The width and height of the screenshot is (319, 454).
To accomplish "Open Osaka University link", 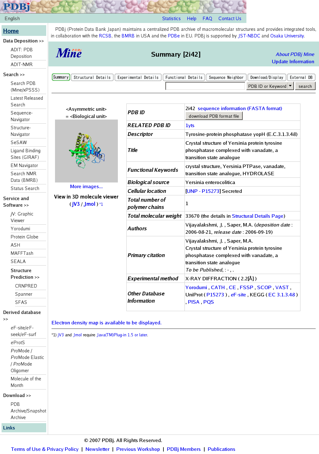I will pos(287,36).
